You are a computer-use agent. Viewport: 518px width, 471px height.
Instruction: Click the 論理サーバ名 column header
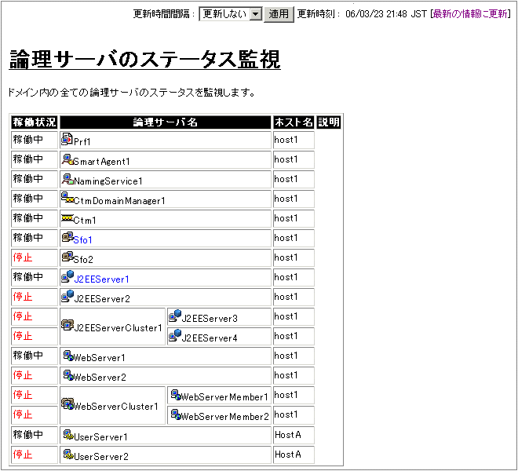[x=165, y=122]
